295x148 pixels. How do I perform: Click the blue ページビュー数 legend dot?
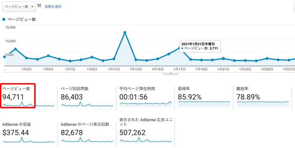(x=4, y=20)
